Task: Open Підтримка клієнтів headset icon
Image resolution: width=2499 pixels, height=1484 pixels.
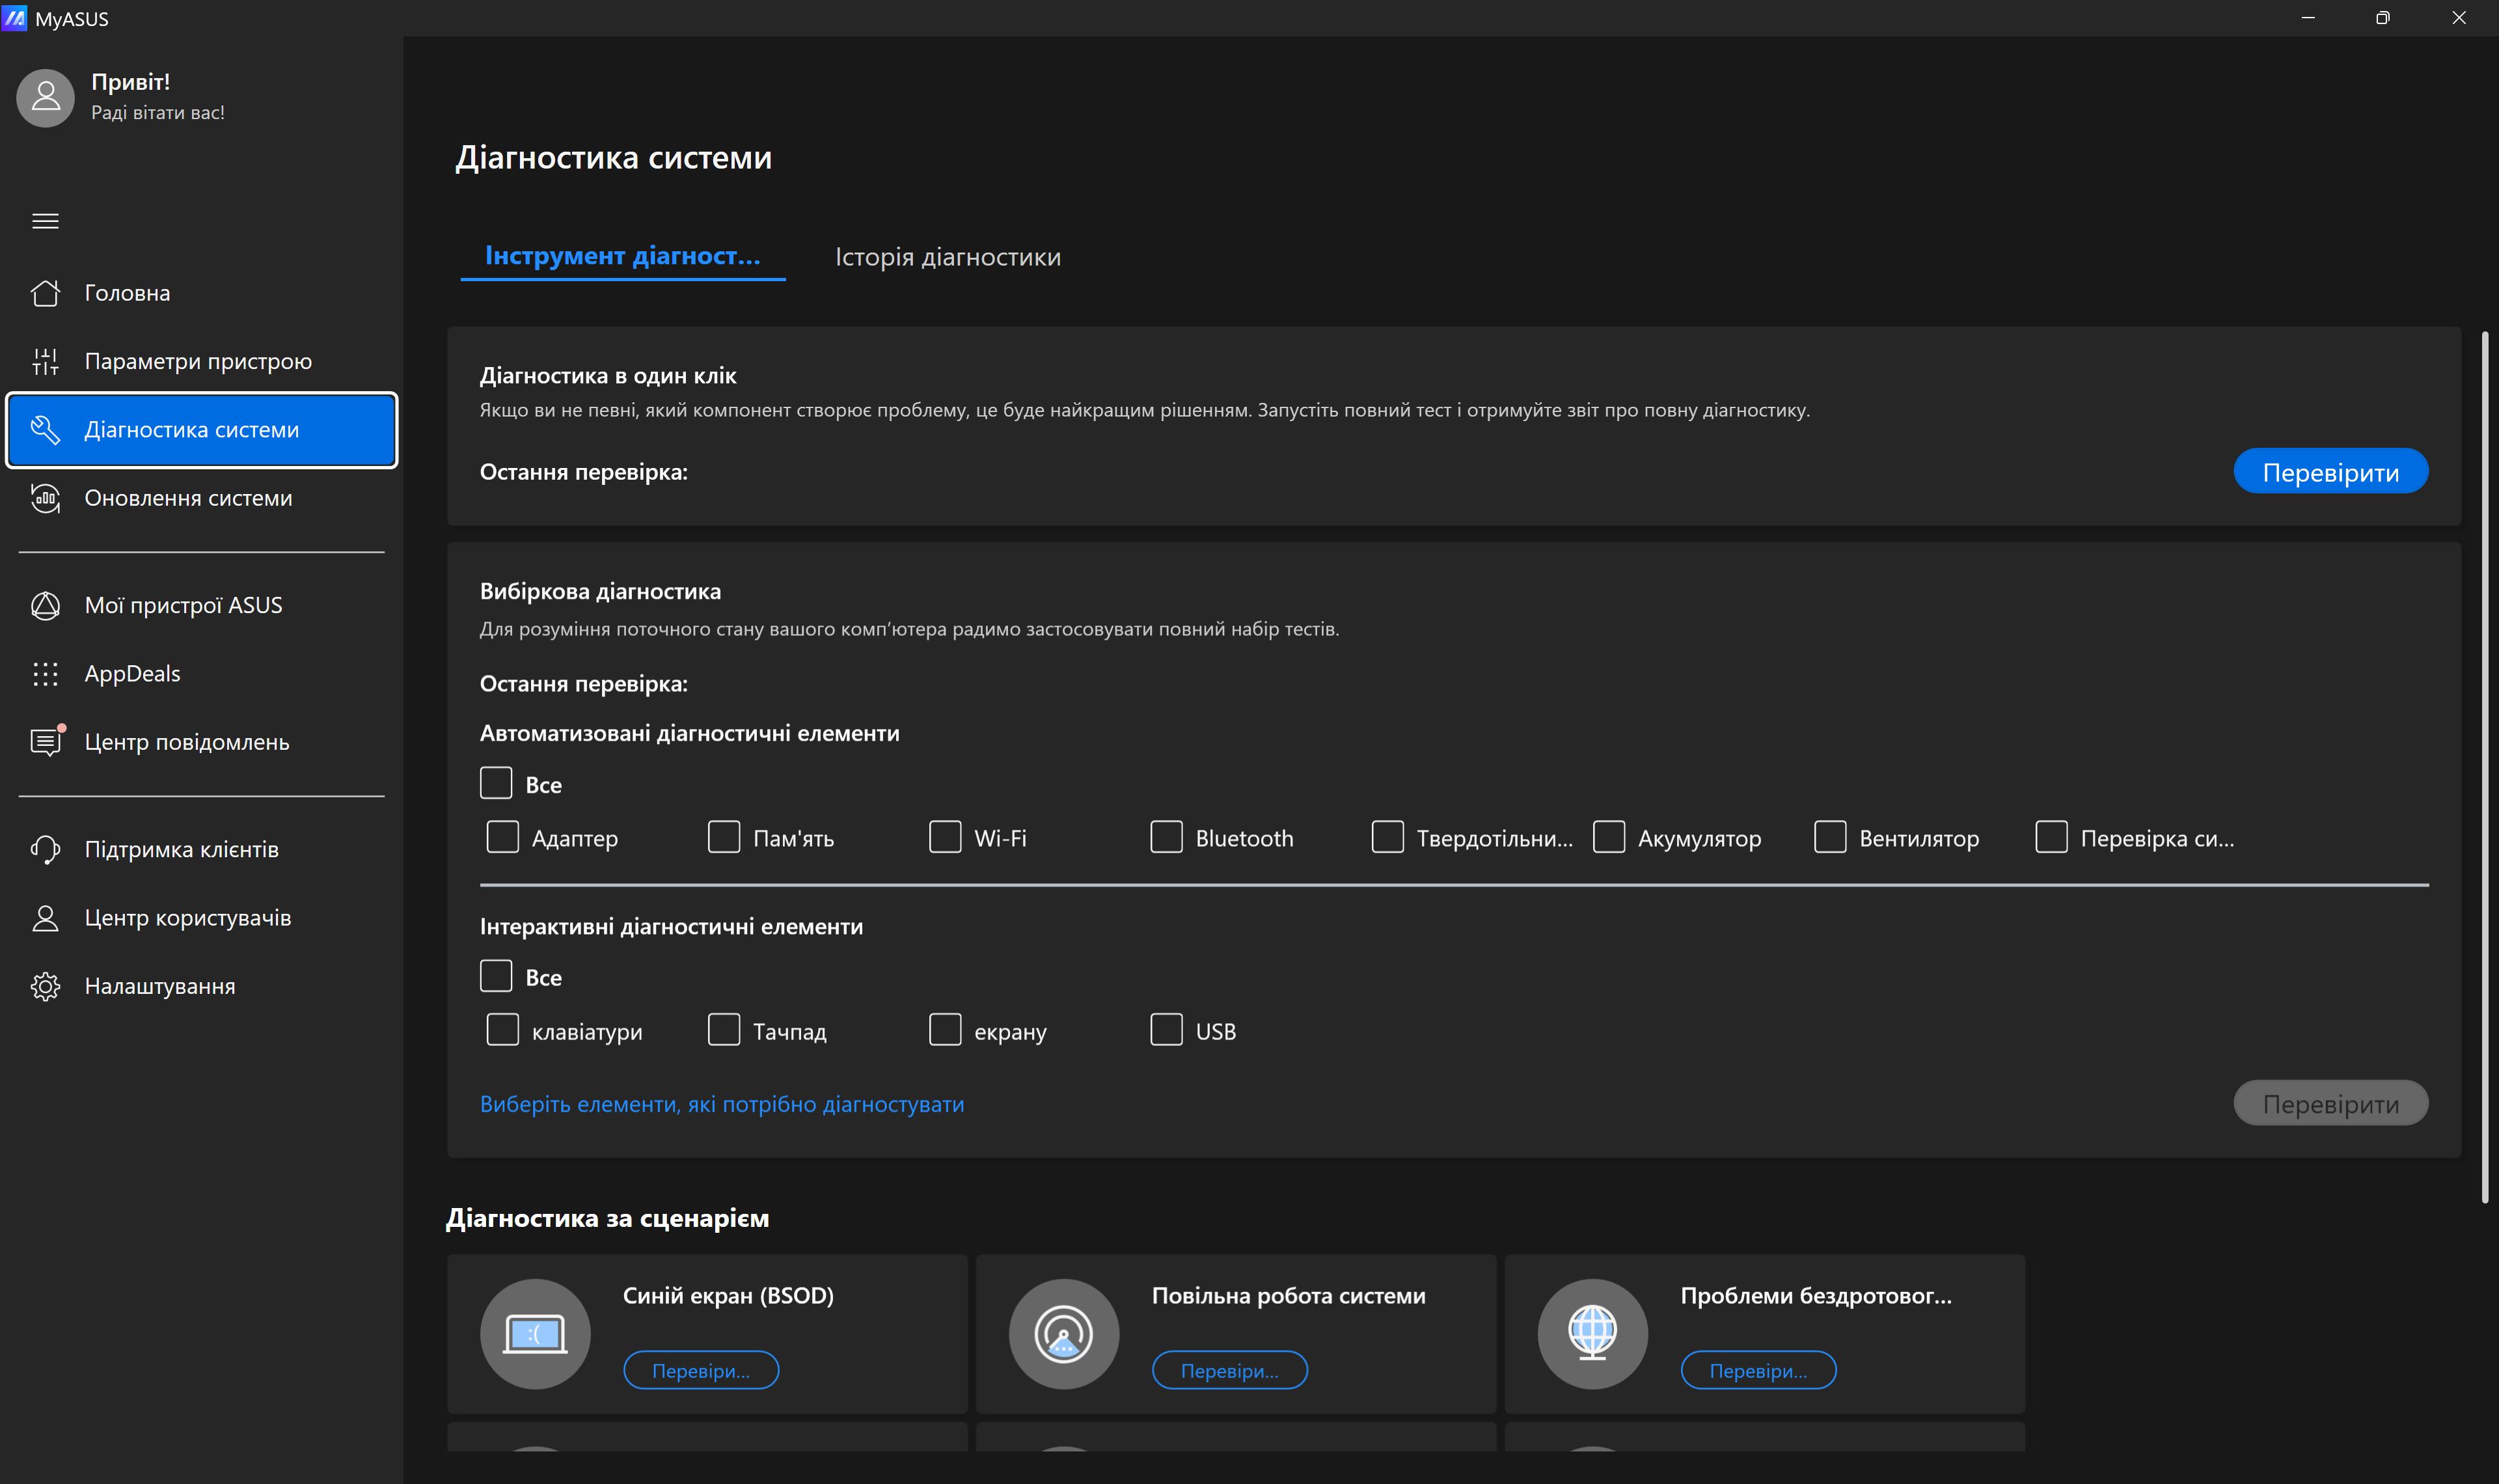Action: tap(45, 849)
